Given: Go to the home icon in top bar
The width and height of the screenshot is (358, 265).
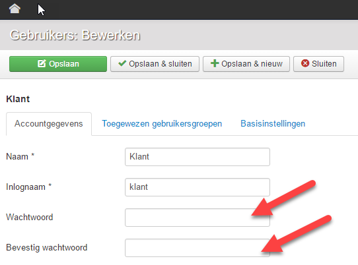Looking at the screenshot, I should coord(15,9).
